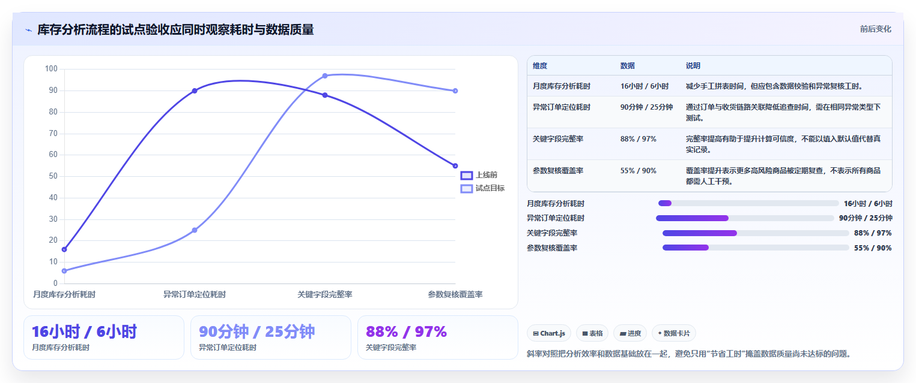The height and width of the screenshot is (383, 916).
Task: Click the 参数复核覆盖率 chart axis label
Action: click(455, 294)
